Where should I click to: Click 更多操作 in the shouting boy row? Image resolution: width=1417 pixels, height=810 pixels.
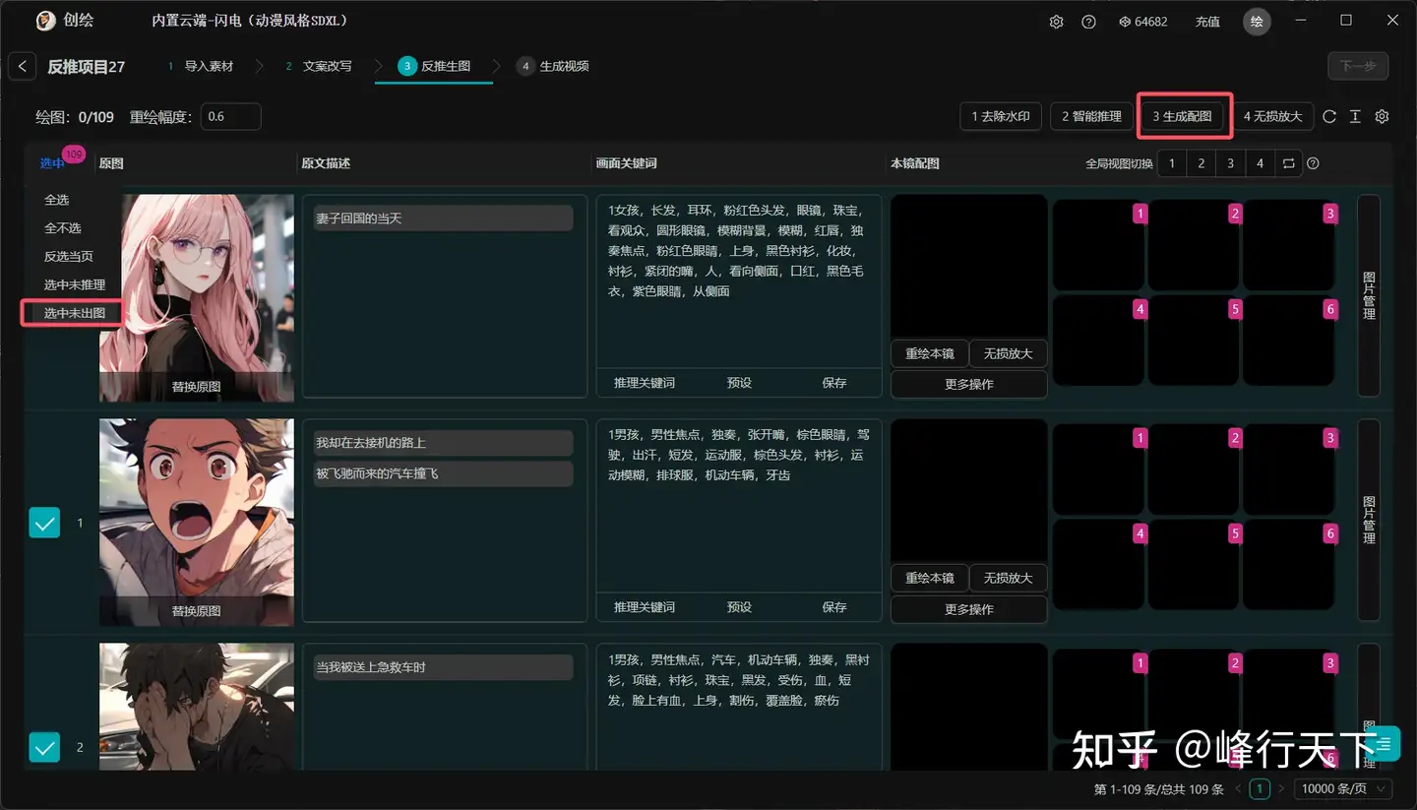pyautogui.click(x=969, y=609)
